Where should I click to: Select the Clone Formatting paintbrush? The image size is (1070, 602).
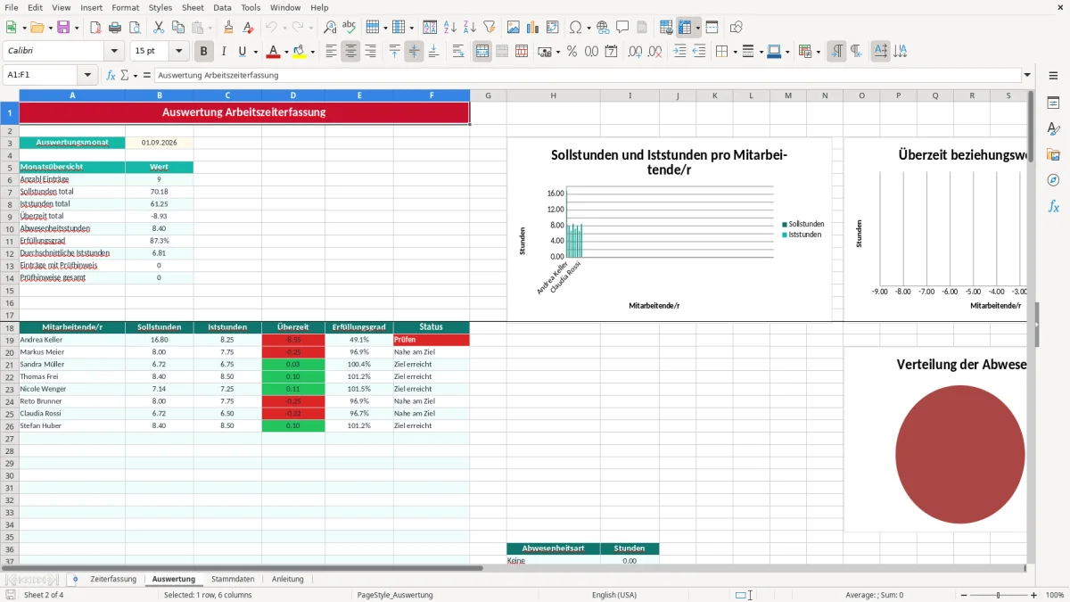tap(228, 28)
